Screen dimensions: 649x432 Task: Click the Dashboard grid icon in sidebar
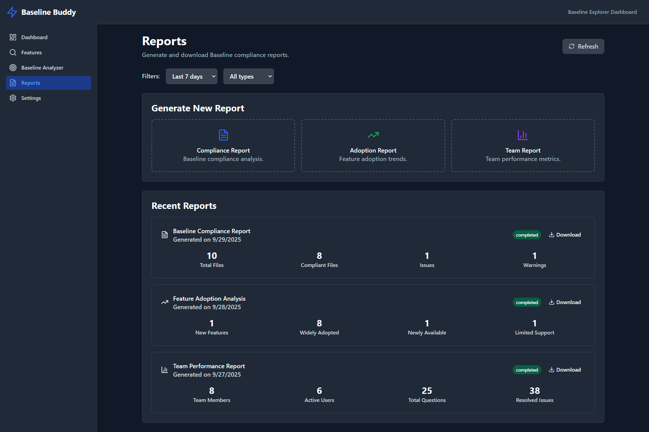(13, 37)
